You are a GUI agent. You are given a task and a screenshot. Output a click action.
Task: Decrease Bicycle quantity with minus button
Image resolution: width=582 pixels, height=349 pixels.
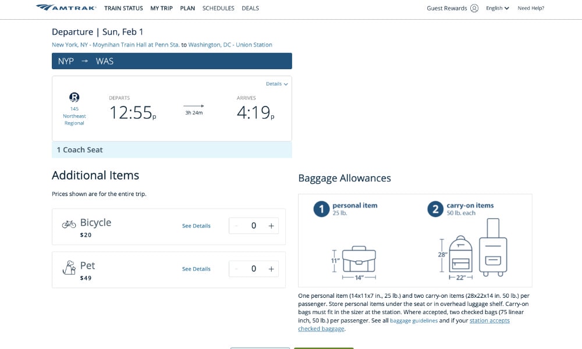[x=236, y=226]
